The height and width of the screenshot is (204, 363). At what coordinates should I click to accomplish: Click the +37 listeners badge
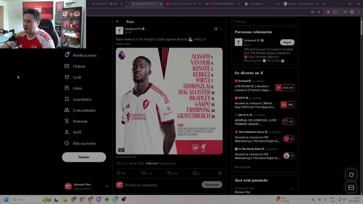pyautogui.click(x=288, y=122)
